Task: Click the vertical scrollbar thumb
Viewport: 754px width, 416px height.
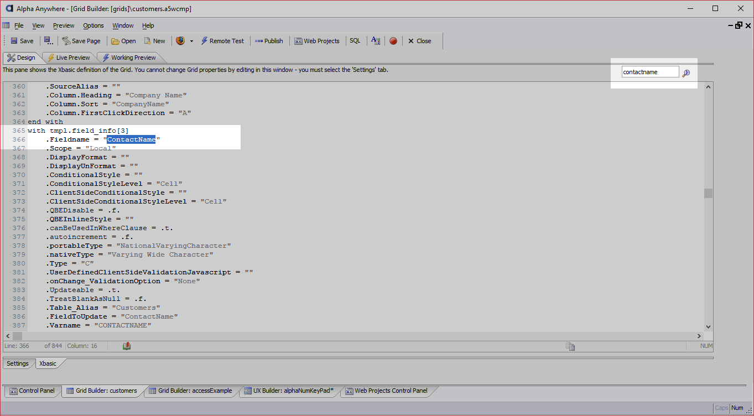Action: (x=708, y=193)
